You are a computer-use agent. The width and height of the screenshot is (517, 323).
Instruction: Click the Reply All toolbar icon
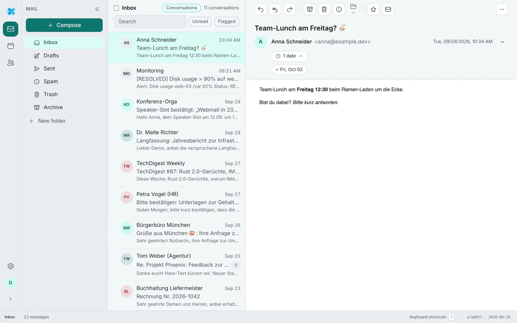275,9
